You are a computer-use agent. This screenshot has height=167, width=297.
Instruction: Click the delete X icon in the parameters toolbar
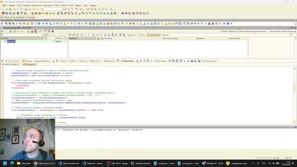[89, 35]
